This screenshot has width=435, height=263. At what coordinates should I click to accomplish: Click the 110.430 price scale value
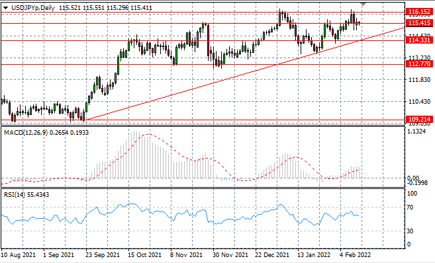point(420,102)
